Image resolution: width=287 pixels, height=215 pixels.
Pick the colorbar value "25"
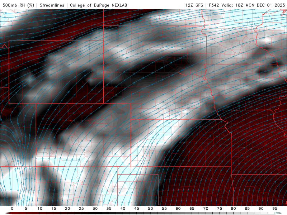coord(81,209)
